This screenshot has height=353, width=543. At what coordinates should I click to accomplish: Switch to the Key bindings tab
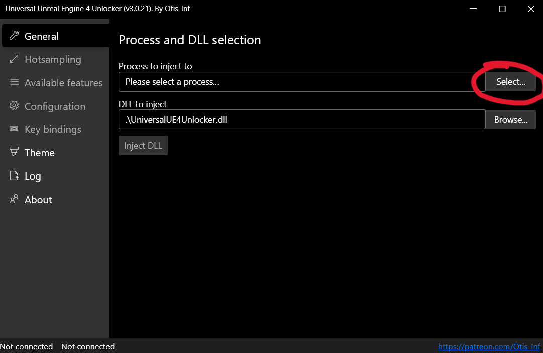point(53,129)
